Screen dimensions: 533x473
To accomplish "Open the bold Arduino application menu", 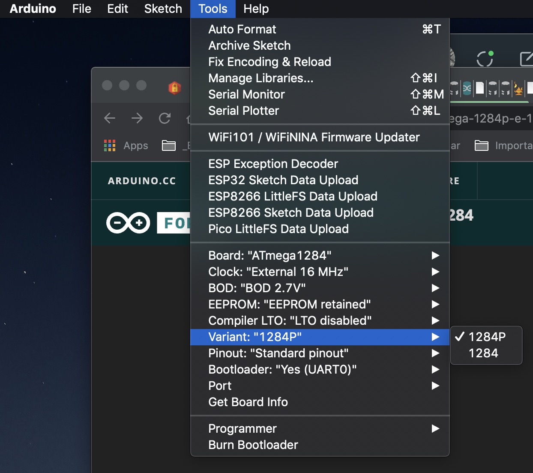I will (x=33, y=9).
